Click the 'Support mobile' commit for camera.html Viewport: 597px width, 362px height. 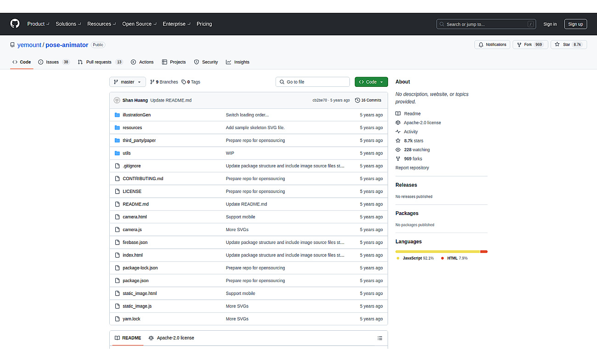coord(240,217)
